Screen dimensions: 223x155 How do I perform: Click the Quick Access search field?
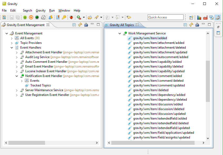pyautogui.click(x=165, y=17)
